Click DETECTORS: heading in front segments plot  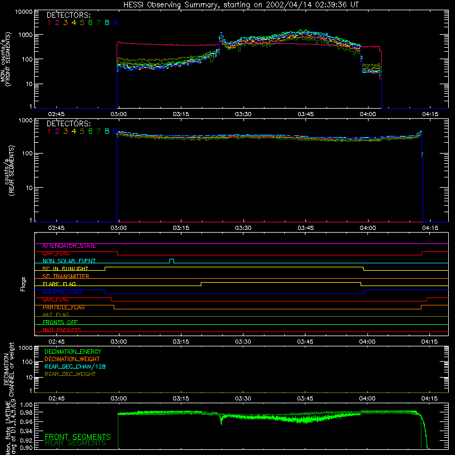(68, 15)
